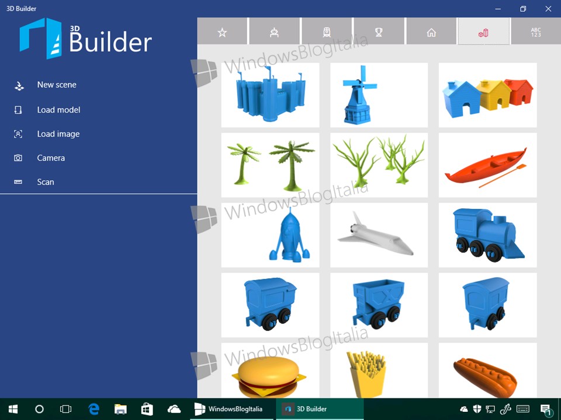
Task: Open OneDrive cloud app in taskbar
Action: 174,409
